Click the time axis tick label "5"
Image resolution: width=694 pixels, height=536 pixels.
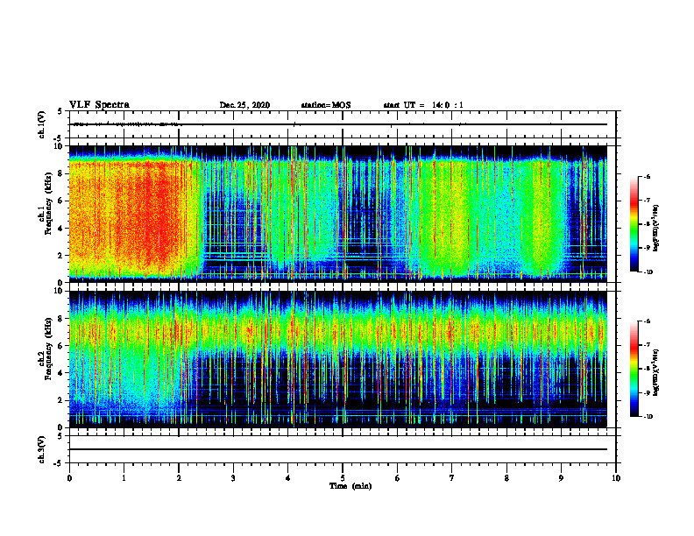click(x=343, y=477)
